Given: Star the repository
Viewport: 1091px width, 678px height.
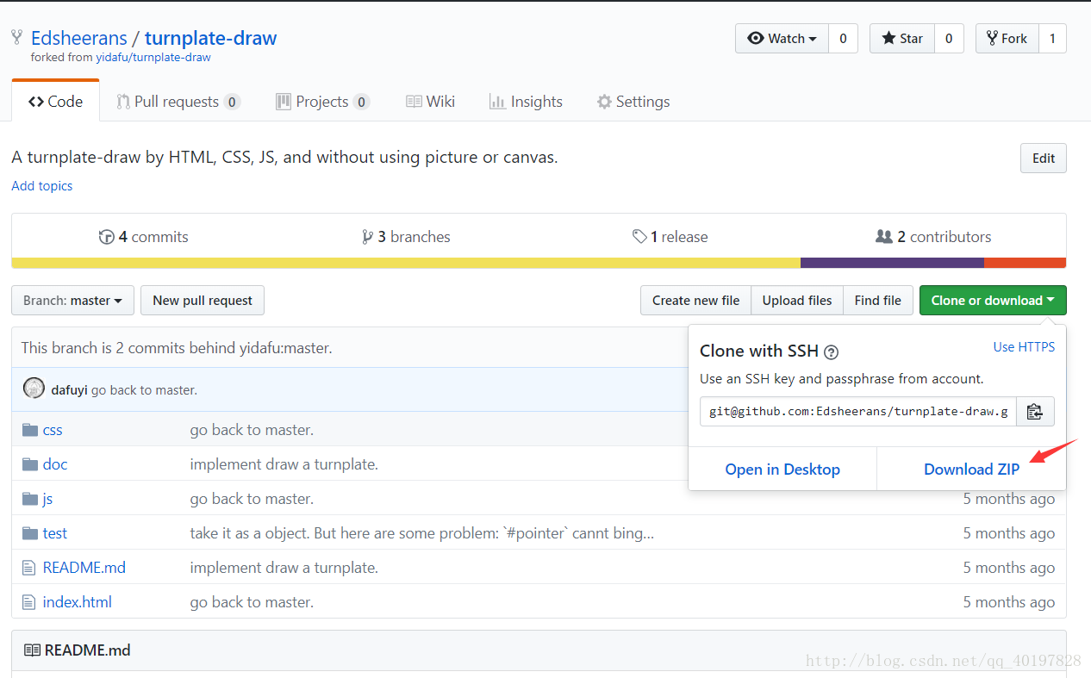Looking at the screenshot, I should pyautogui.click(x=902, y=38).
